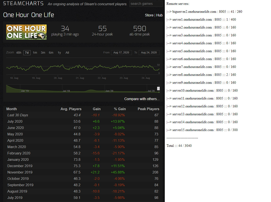Click the 590 all-time peak stat

tap(140, 31)
